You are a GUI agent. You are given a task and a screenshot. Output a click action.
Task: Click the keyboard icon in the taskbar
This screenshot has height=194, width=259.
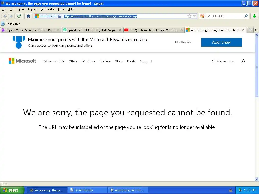tap(231, 190)
